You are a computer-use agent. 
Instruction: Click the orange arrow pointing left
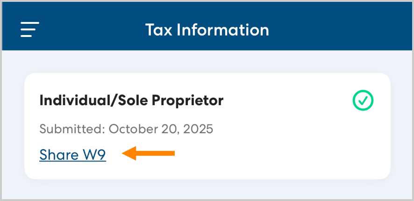(148, 153)
